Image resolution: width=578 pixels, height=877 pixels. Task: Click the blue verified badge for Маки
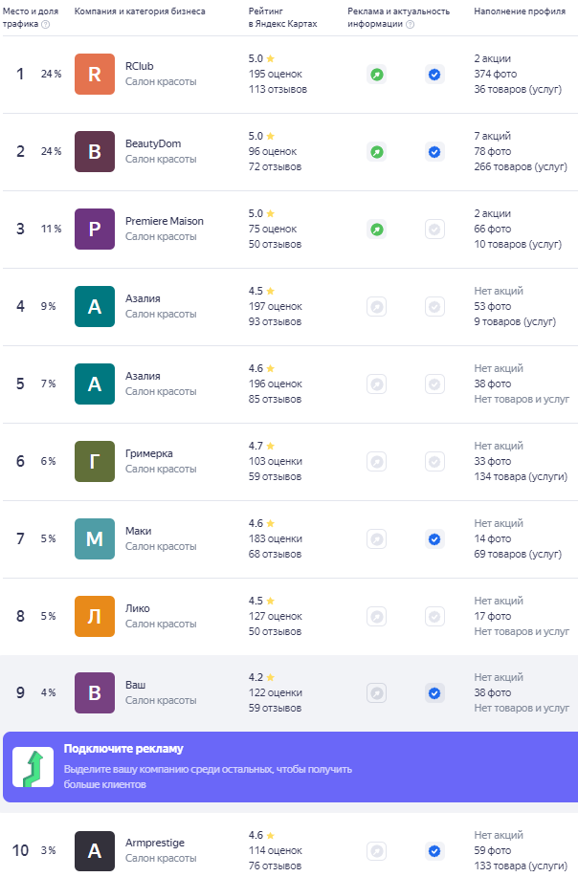coord(434,539)
